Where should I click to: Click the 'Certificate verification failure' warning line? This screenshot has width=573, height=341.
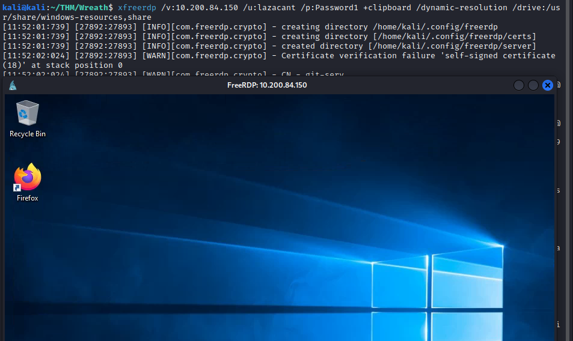(279, 56)
